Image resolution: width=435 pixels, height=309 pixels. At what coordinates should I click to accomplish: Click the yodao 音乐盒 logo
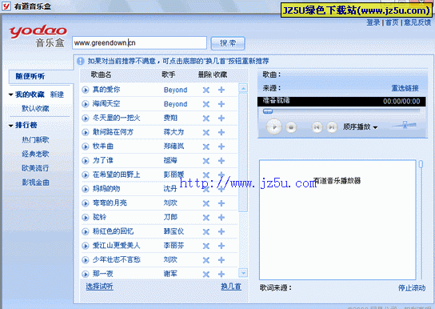[38, 36]
